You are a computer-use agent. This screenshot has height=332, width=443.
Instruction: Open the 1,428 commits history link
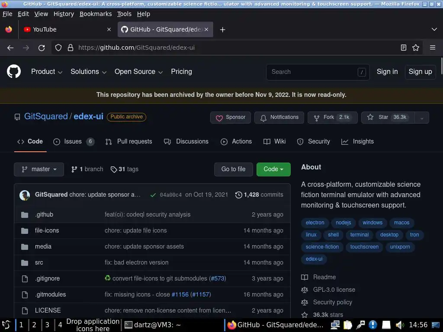[259, 195]
